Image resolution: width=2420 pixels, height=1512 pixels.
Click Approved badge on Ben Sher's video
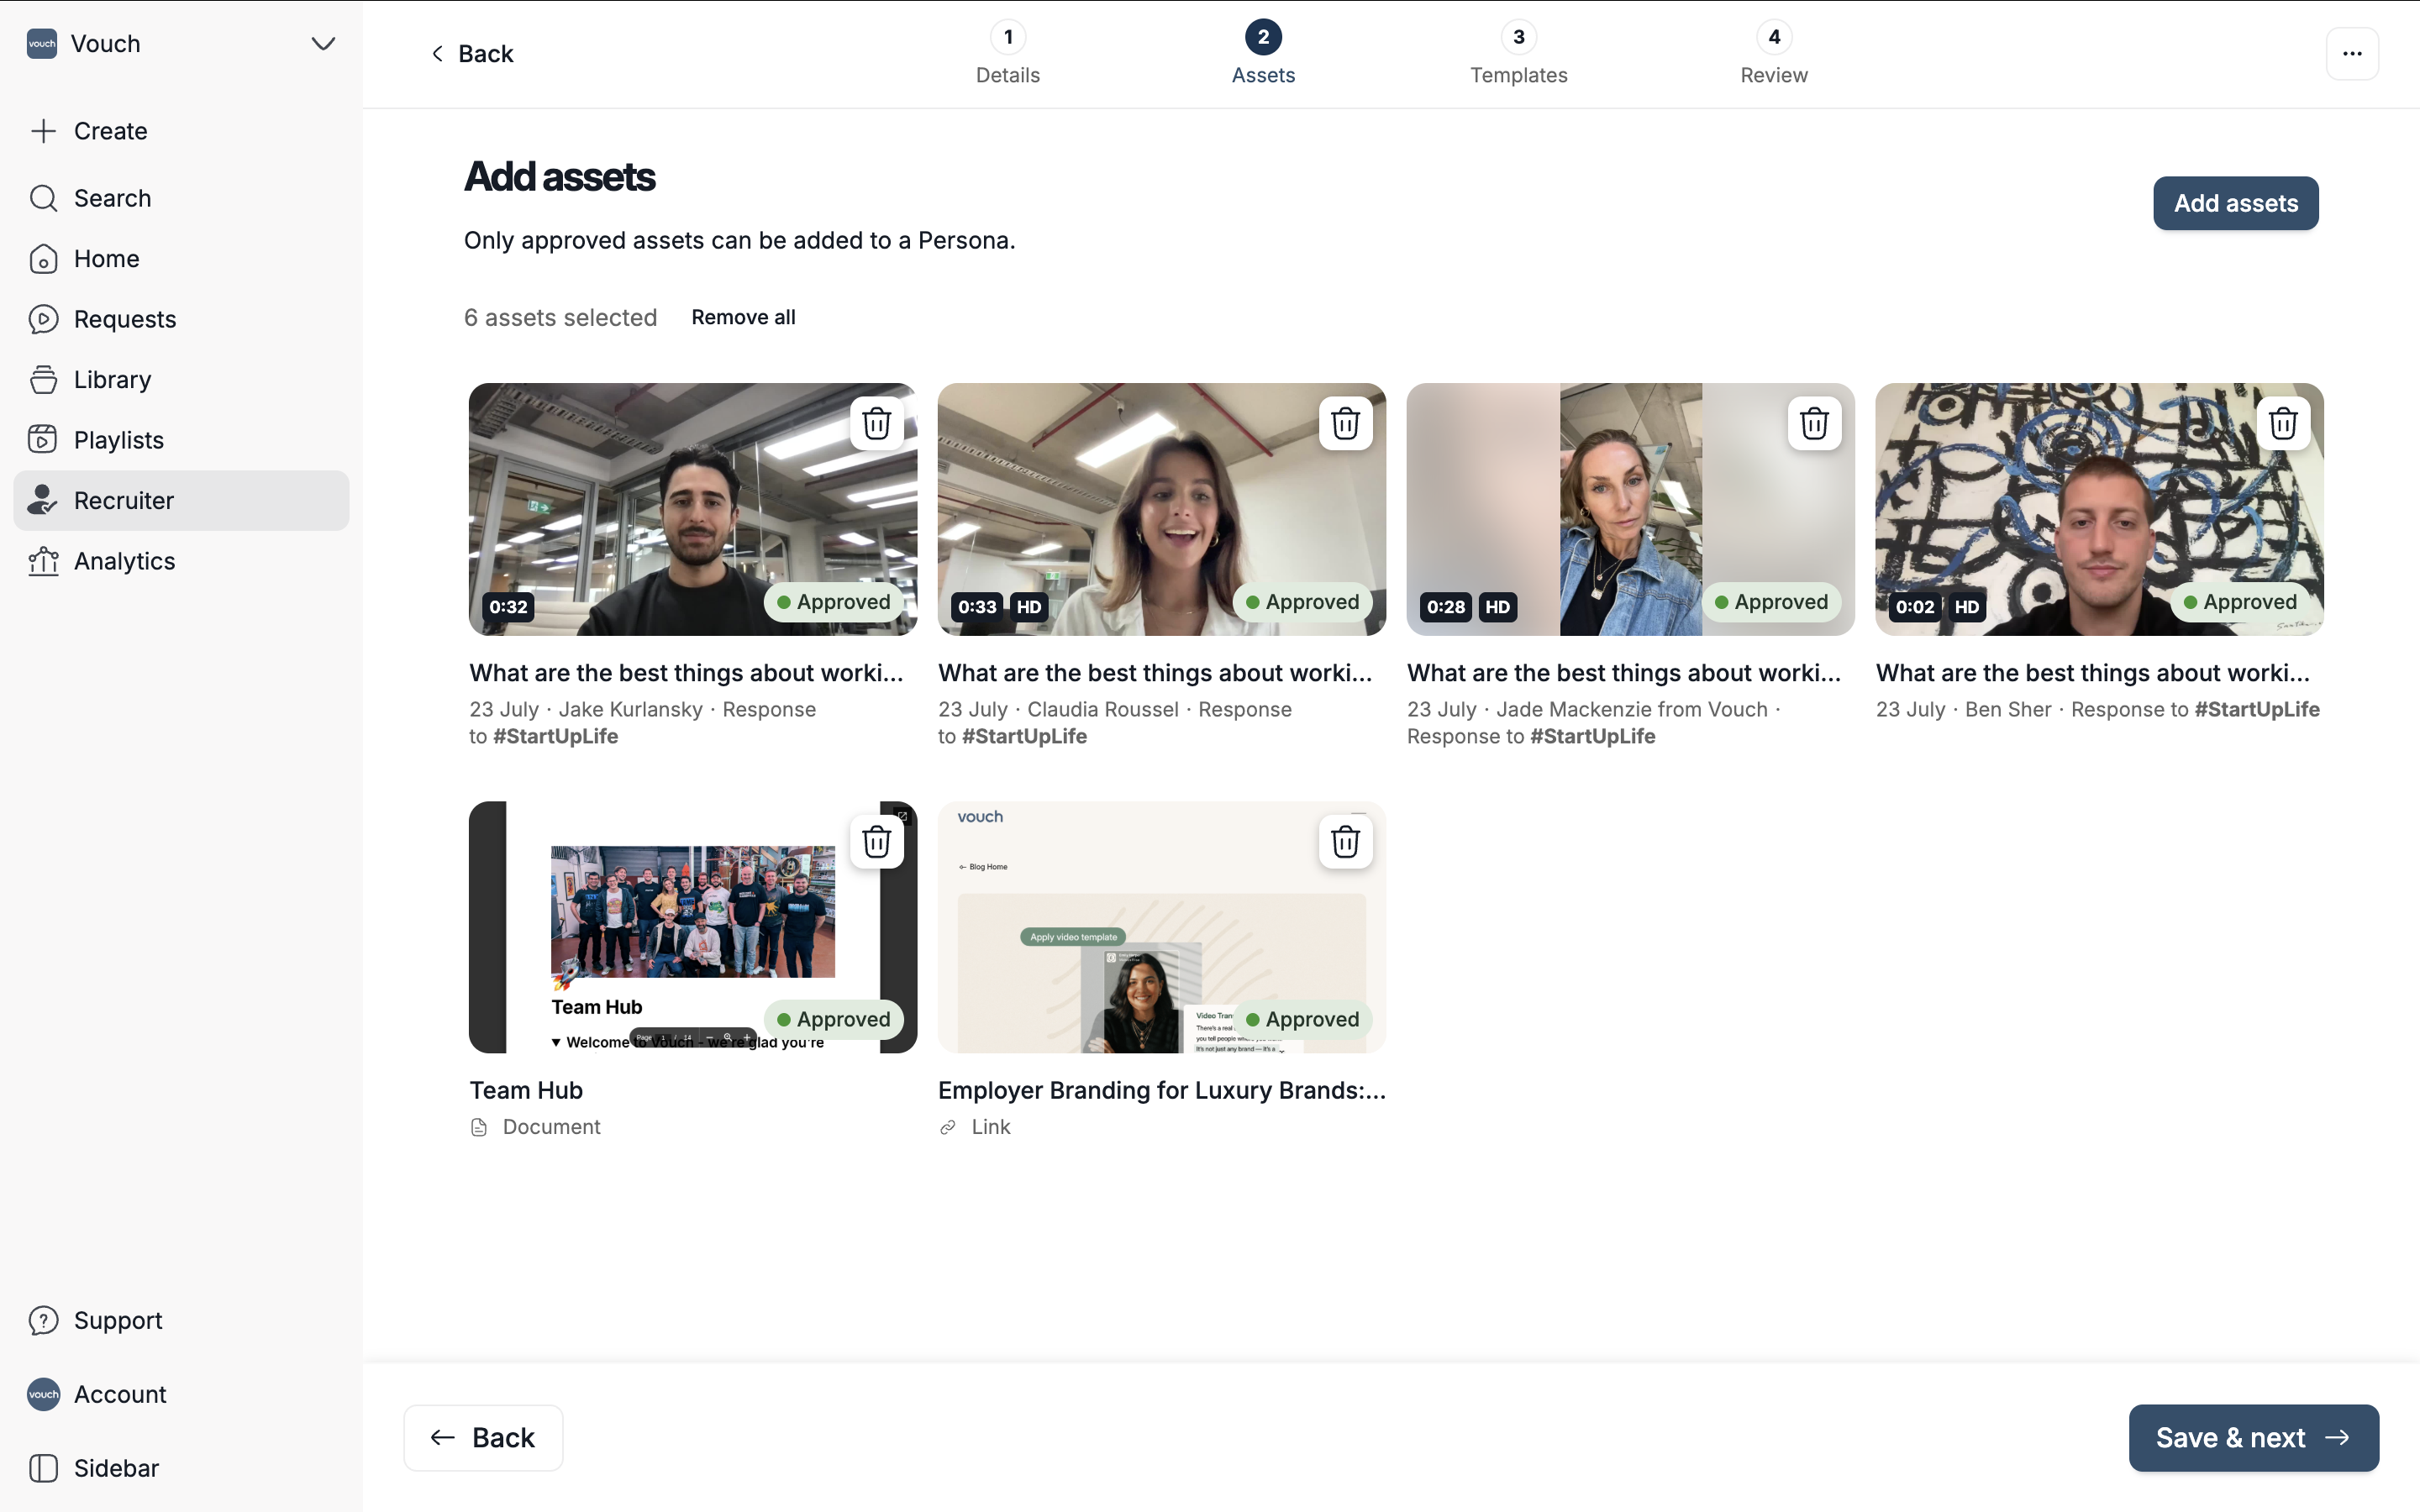click(2241, 602)
